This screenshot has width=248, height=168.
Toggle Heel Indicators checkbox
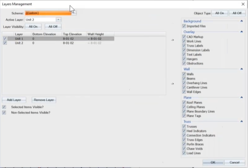pyautogui.click(x=184, y=130)
